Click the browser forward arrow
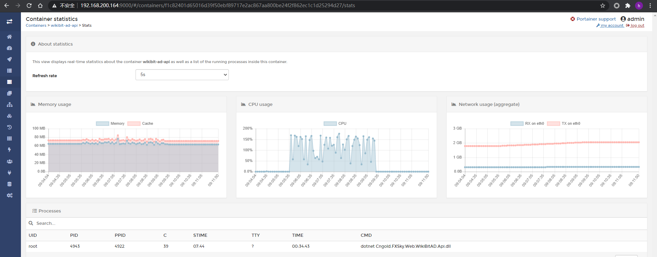The height and width of the screenshot is (257, 657). point(18,5)
